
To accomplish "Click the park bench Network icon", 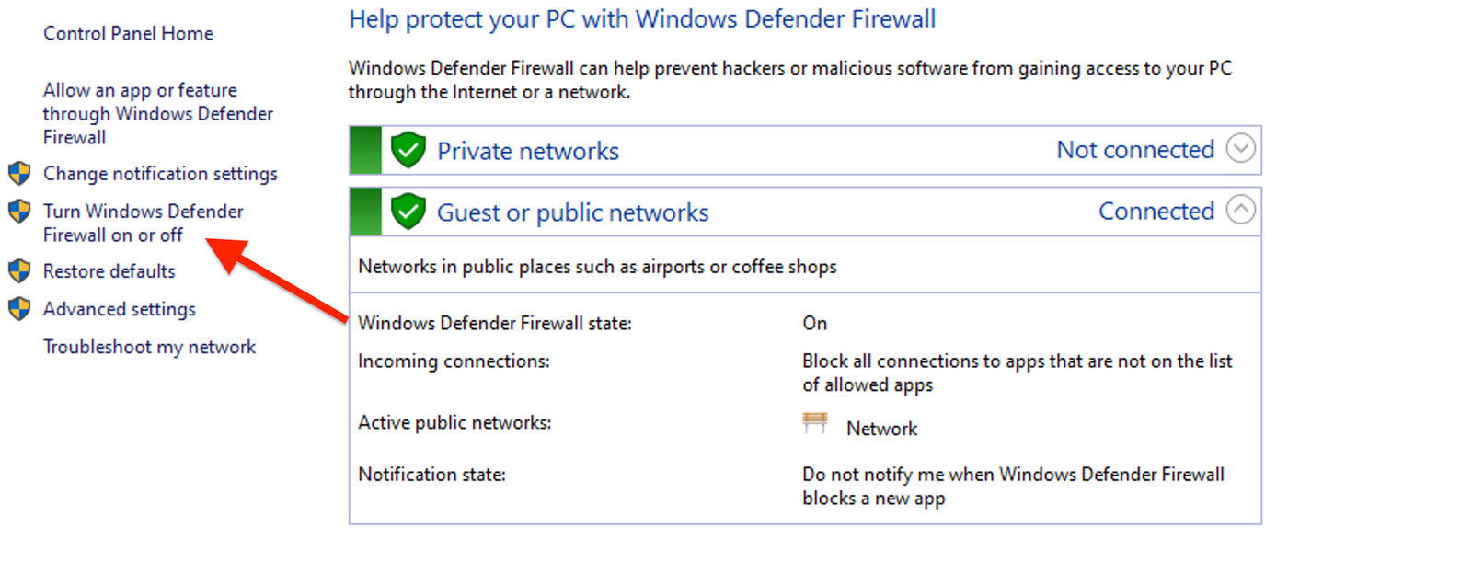I will pyautogui.click(x=816, y=424).
